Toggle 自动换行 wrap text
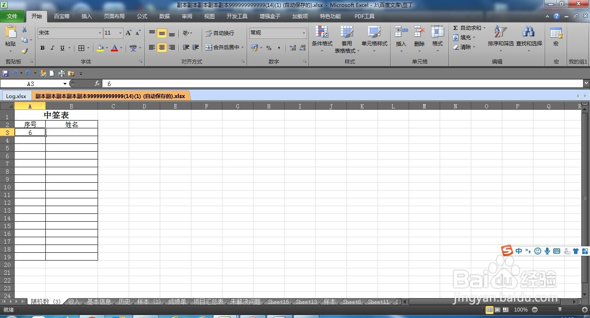The width and height of the screenshot is (590, 318). click(220, 33)
